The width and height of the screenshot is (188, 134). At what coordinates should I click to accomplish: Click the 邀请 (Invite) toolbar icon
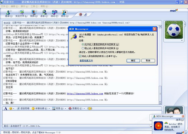pyautogui.click(x=8, y=14)
